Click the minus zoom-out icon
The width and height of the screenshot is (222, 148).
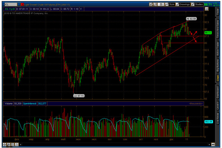pyautogui.click(x=13, y=144)
